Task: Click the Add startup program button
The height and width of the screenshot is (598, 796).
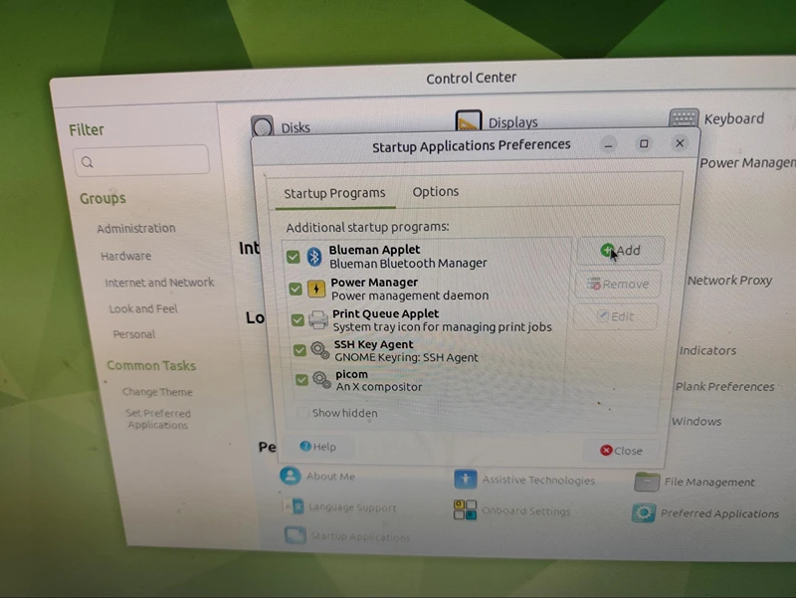Action: [x=620, y=251]
